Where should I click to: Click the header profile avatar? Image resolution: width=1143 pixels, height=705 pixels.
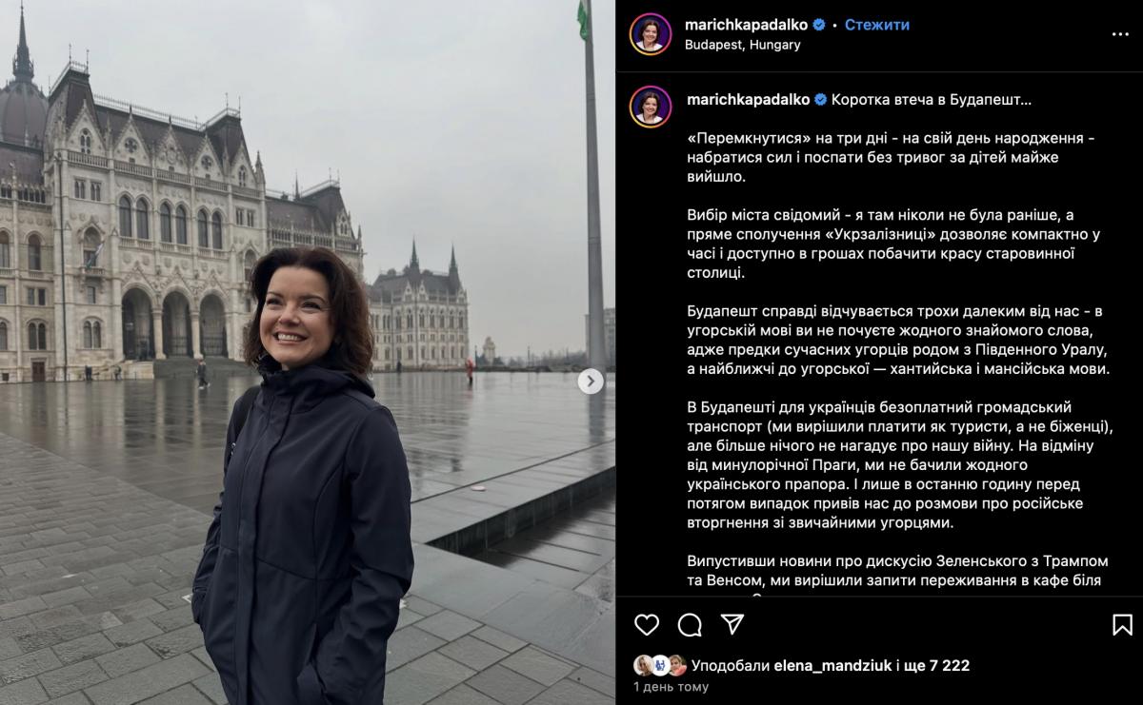[651, 34]
